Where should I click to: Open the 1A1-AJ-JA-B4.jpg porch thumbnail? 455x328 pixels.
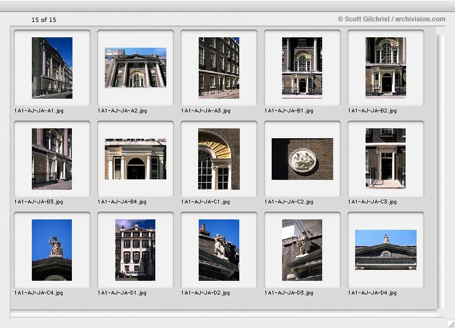click(136, 159)
